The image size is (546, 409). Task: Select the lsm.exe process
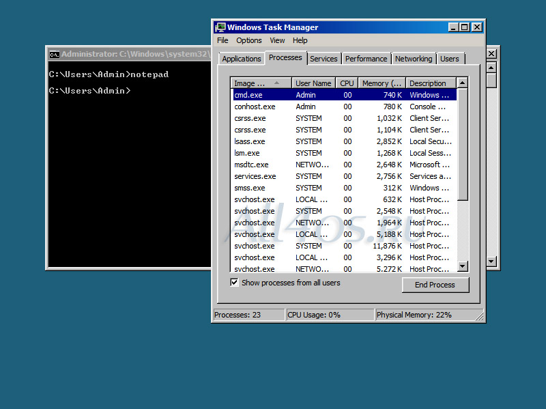345,153
